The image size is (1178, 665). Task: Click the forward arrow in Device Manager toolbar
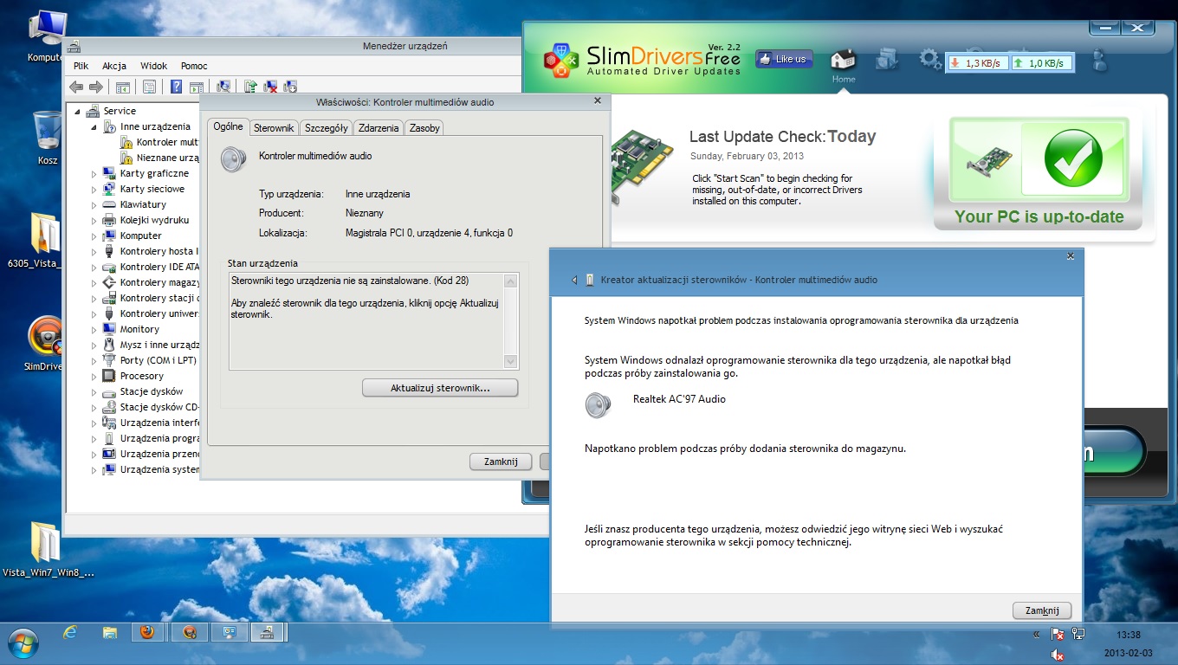(96, 87)
